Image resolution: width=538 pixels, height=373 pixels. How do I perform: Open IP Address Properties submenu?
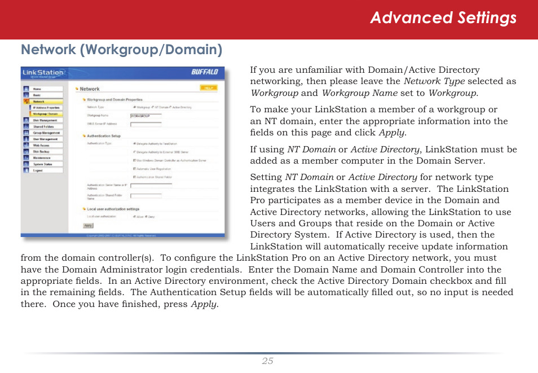point(47,108)
